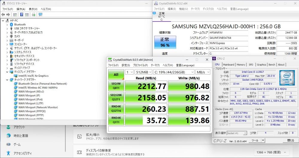Image resolution: width=299 pixels, height=158 pixels.
Task: Select WAN Miniport (PPPOE) entry
Action: [32, 111]
